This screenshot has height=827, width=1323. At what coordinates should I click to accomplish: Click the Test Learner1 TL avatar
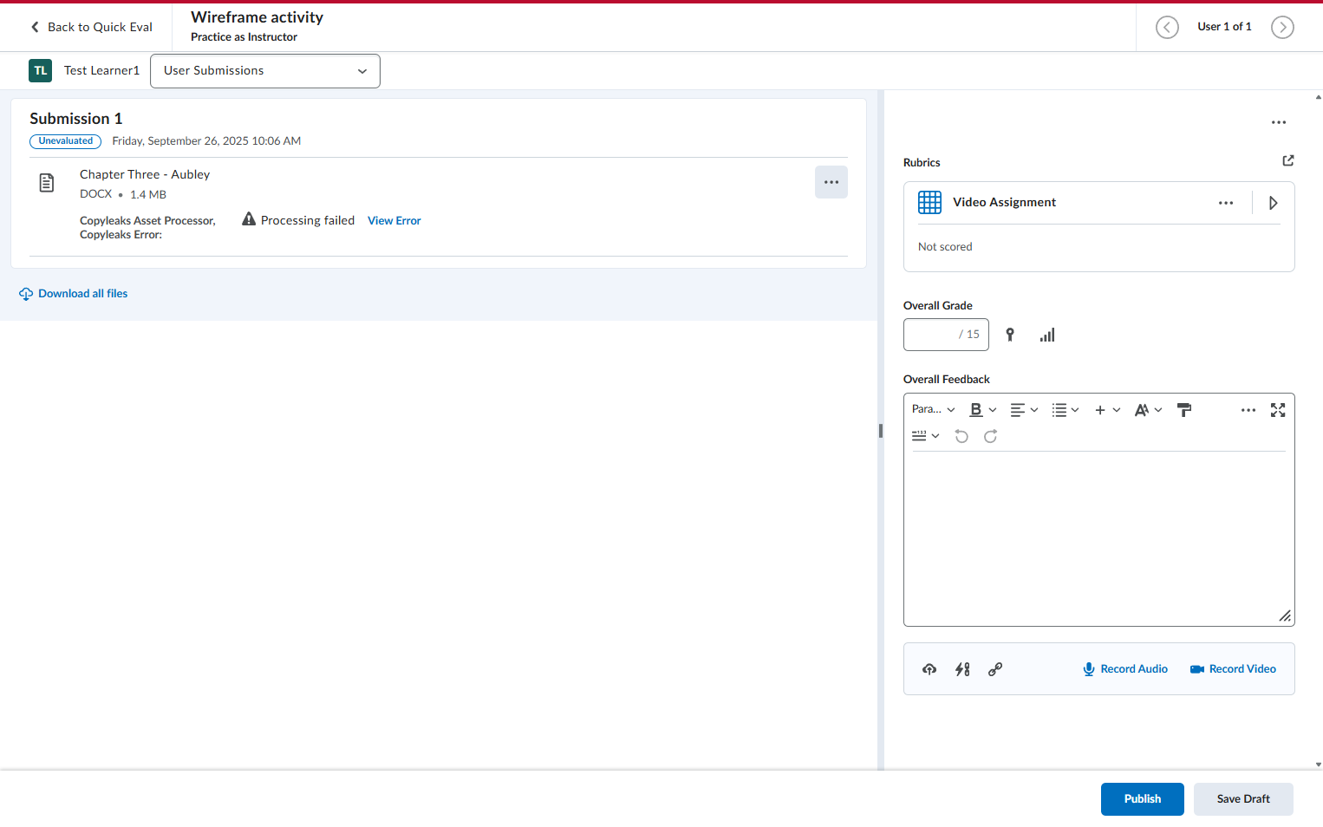click(41, 71)
